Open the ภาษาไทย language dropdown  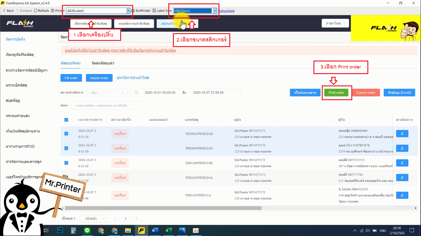tap(335, 23)
